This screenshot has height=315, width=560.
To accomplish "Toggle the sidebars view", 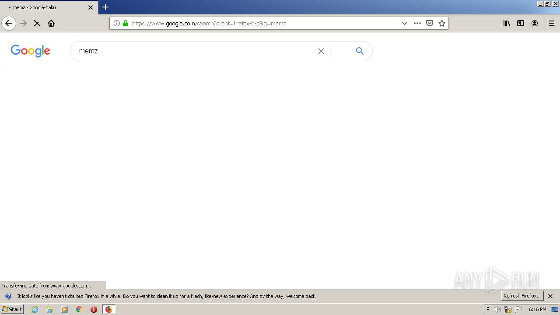I will coord(521,23).
